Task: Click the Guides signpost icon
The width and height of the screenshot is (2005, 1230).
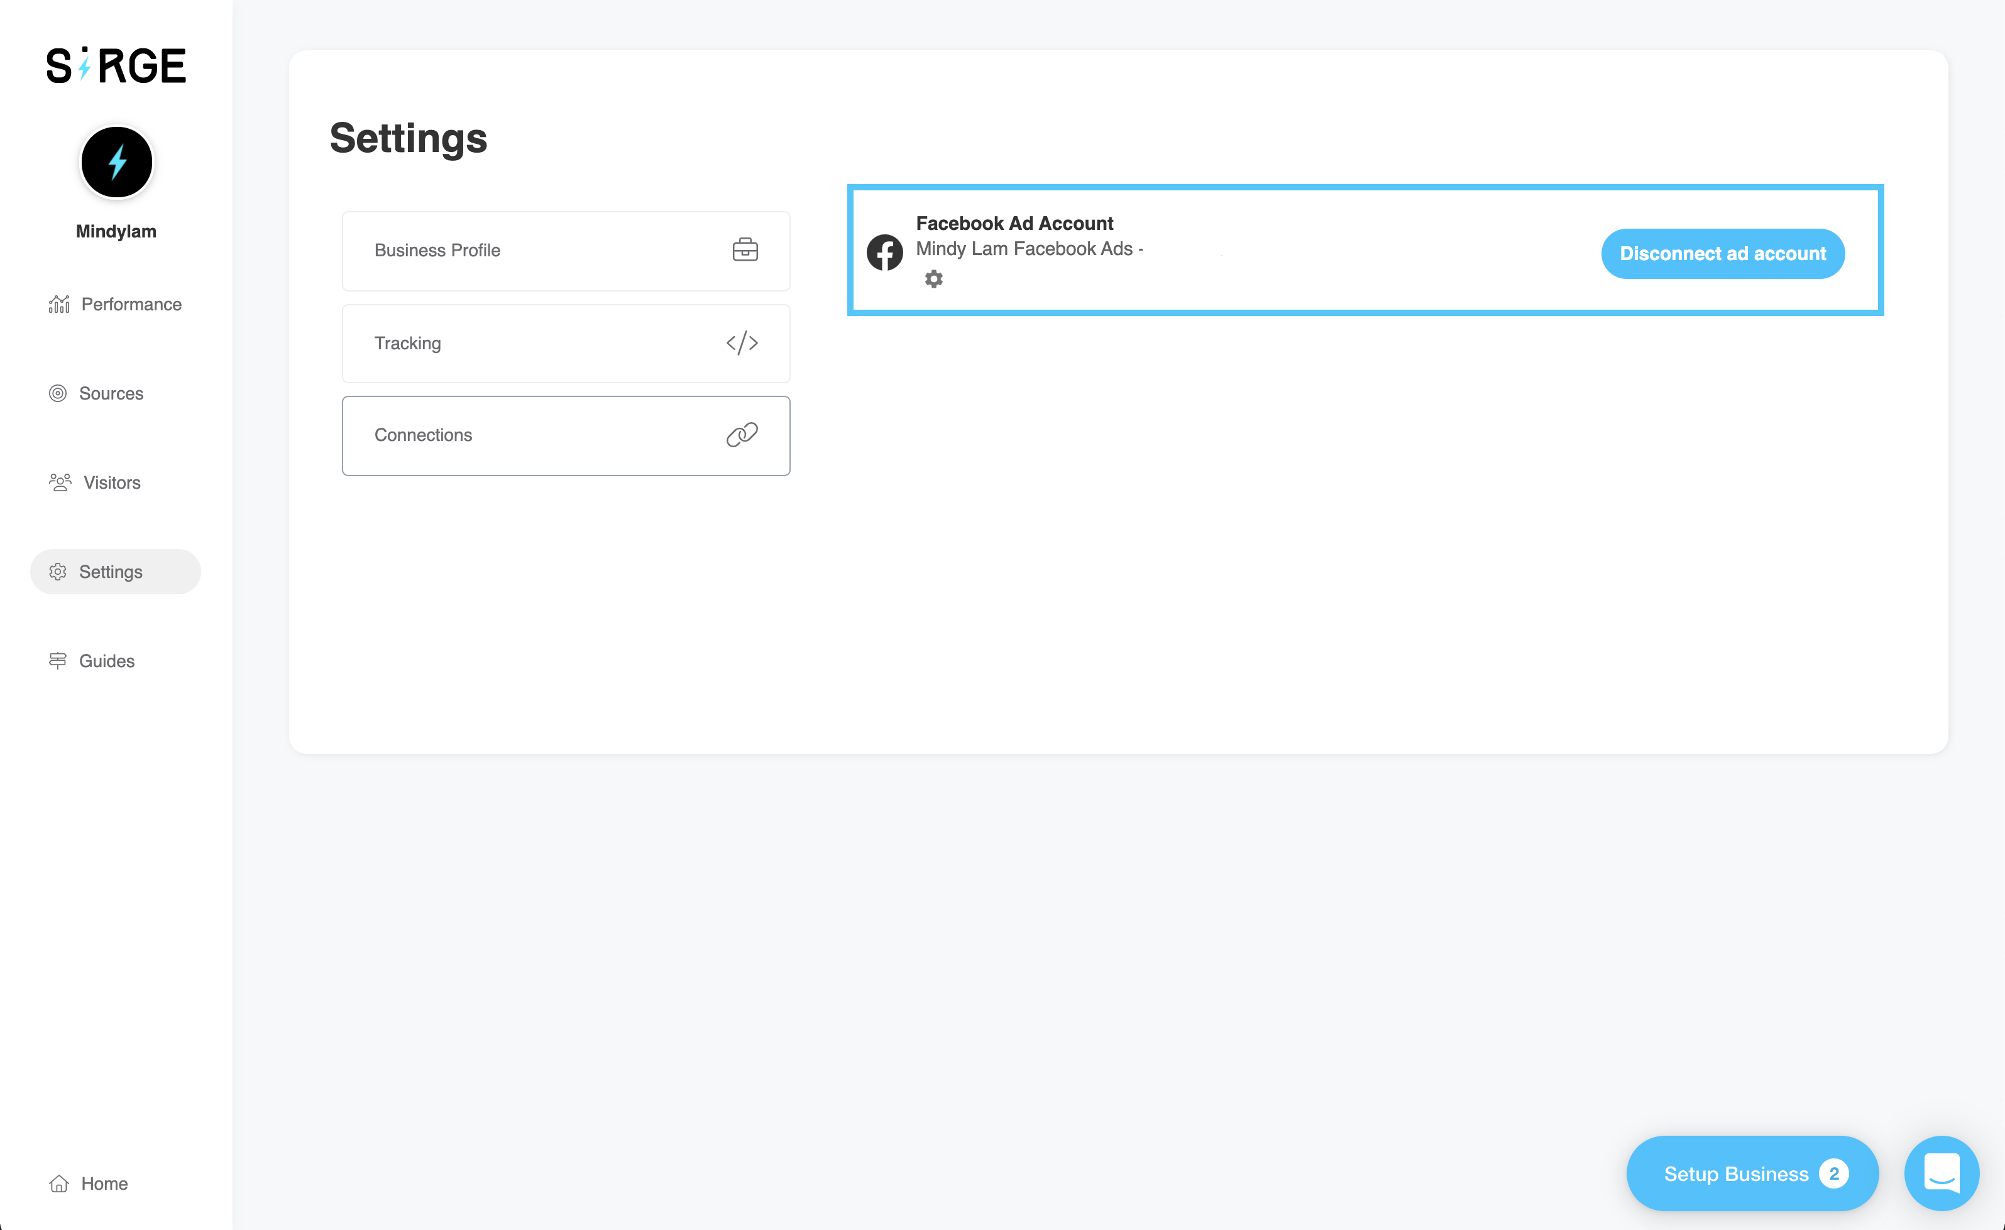Action: pos(58,661)
